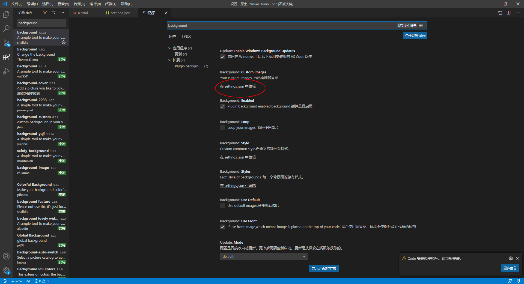Viewport: 524px width, 284px height.
Task: Open the 运行(R) menu
Action: click(x=95, y=4)
